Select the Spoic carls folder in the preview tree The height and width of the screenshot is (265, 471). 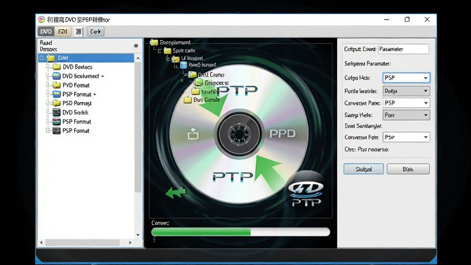pos(184,51)
